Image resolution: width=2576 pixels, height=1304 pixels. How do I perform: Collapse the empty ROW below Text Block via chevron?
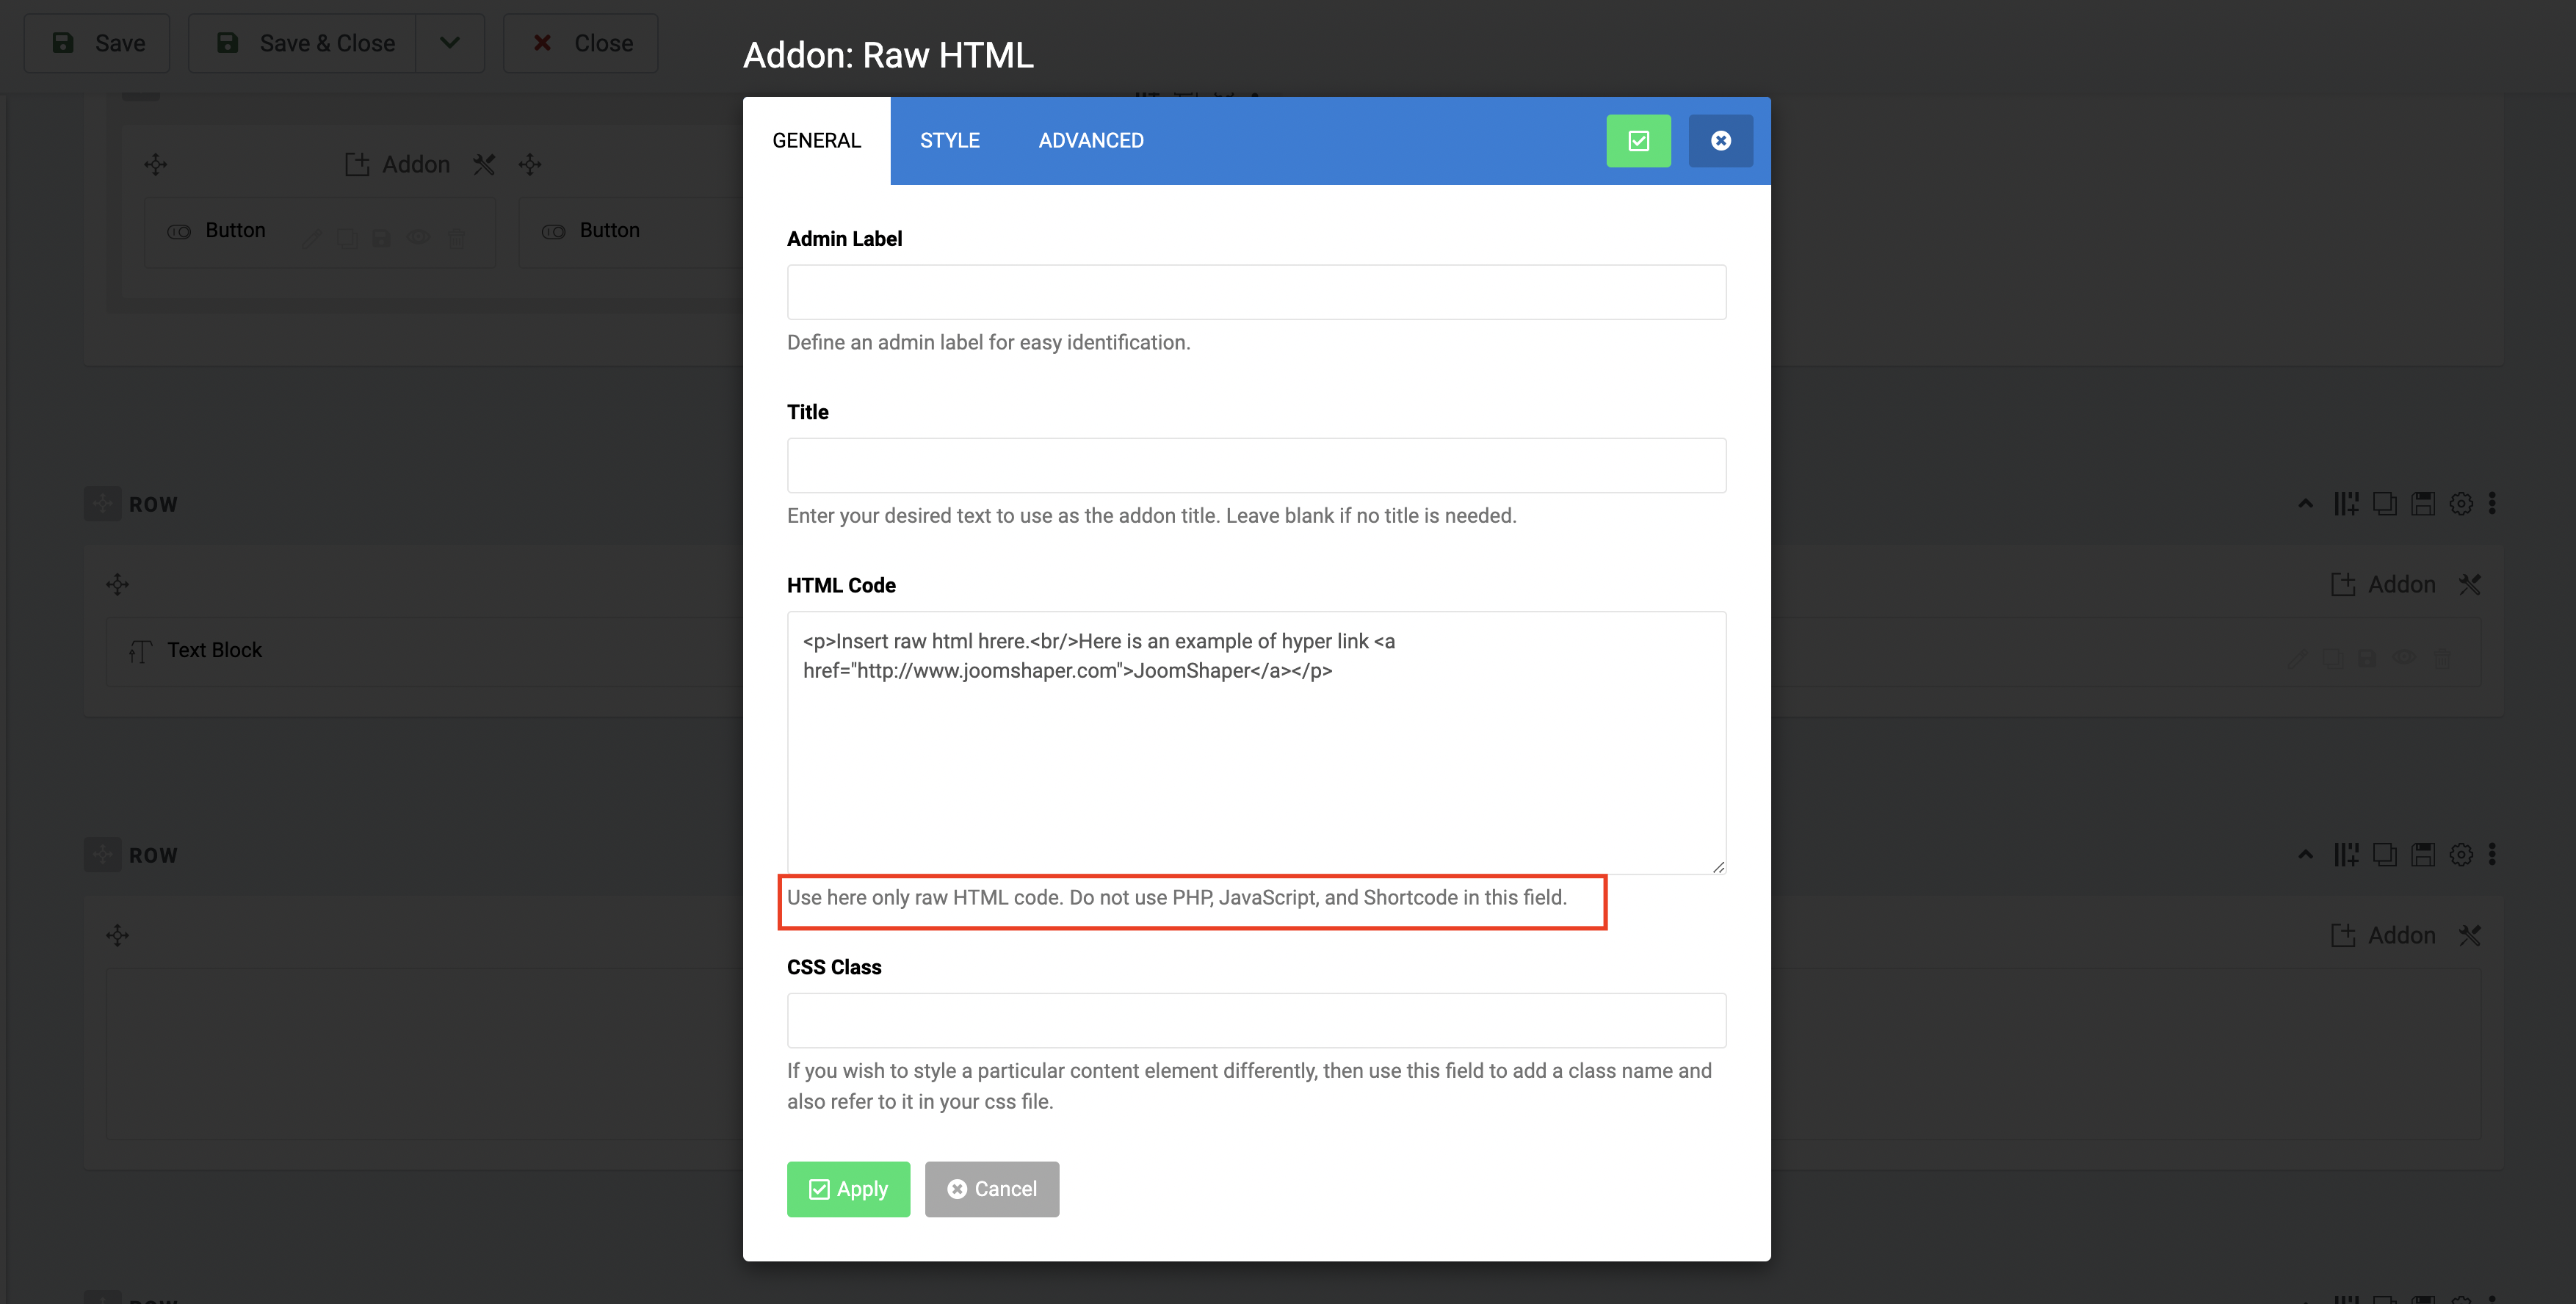click(2305, 854)
